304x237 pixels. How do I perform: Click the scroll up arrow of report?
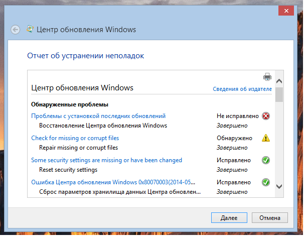pyautogui.click(x=279, y=81)
